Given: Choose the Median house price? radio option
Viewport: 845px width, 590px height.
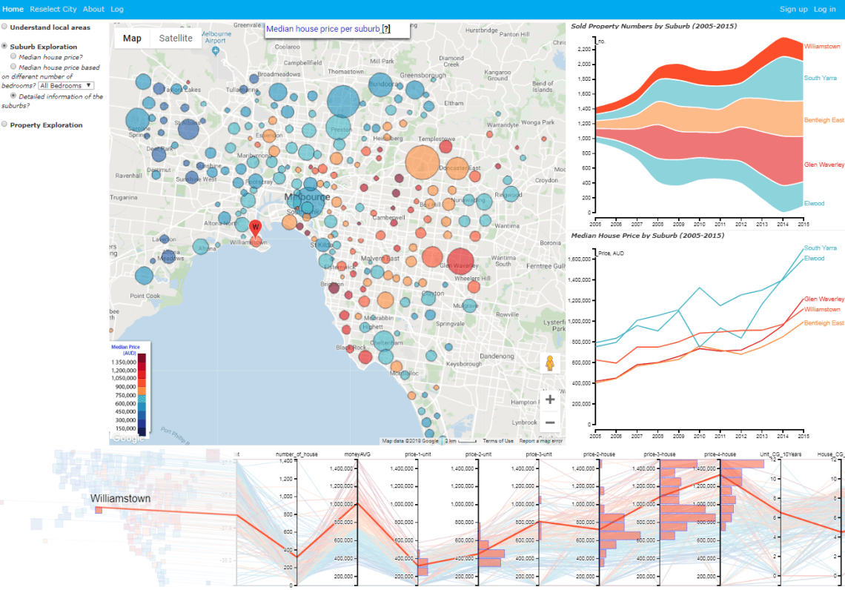Looking at the screenshot, I should point(13,56).
